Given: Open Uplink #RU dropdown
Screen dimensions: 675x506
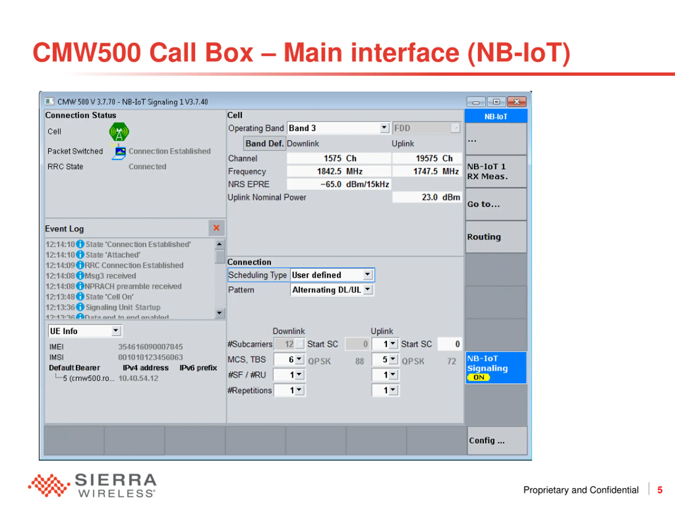Looking at the screenshot, I should coord(393,374).
